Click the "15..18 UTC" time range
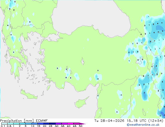Image resolution: width=165 pixels, height=127 pixels. click(x=136, y=121)
